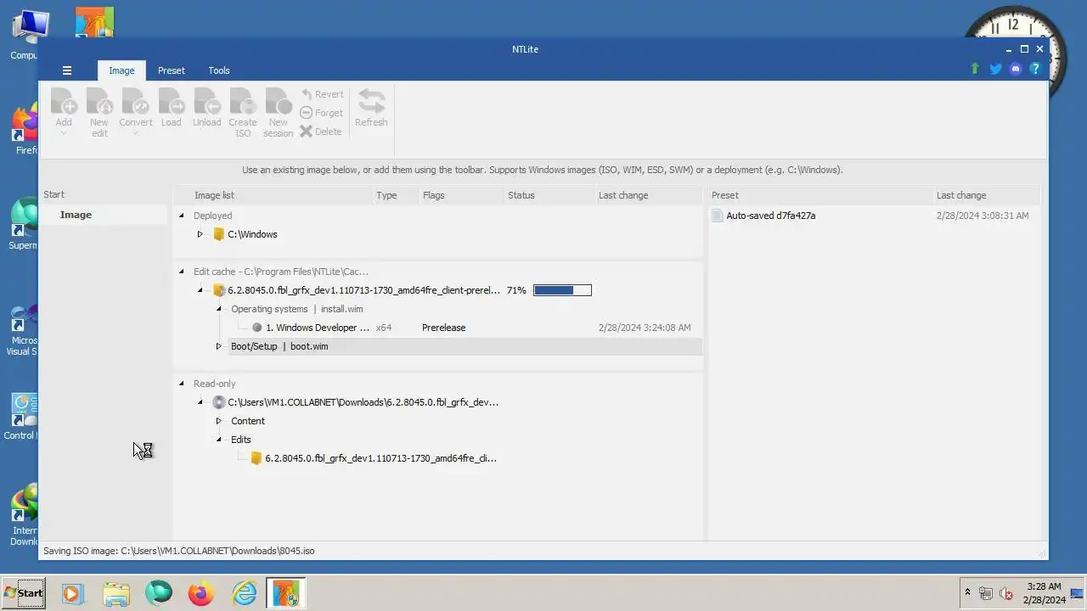Open the Discord link icon

coord(1016,69)
